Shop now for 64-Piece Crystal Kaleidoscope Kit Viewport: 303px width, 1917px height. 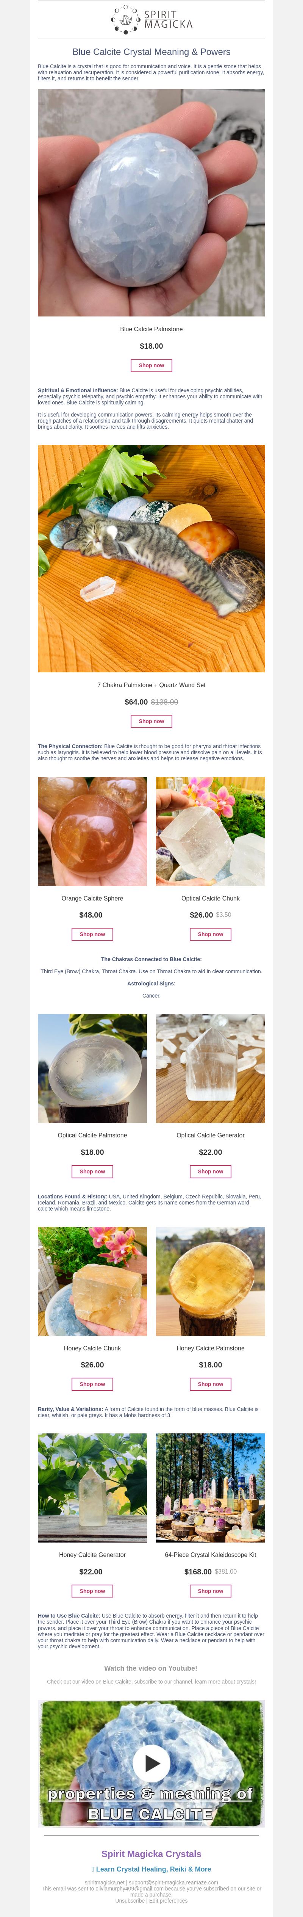pos(211,1591)
